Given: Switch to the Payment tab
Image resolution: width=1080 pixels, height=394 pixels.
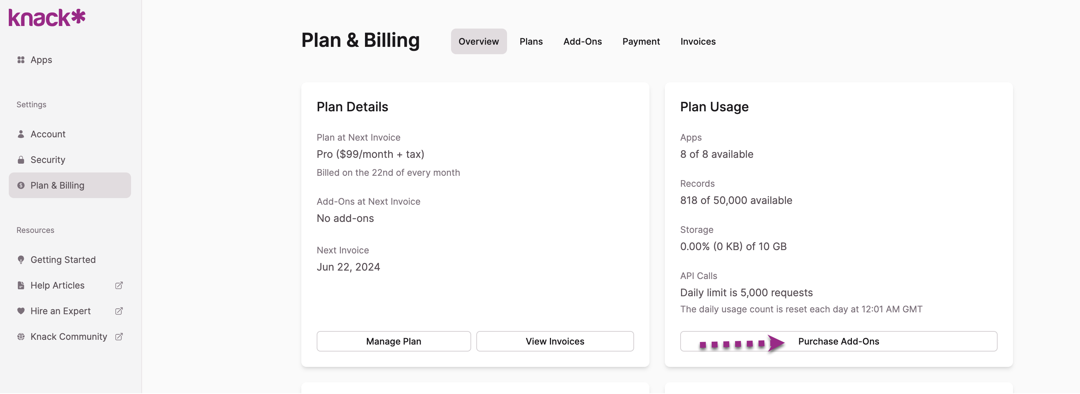Looking at the screenshot, I should (641, 41).
